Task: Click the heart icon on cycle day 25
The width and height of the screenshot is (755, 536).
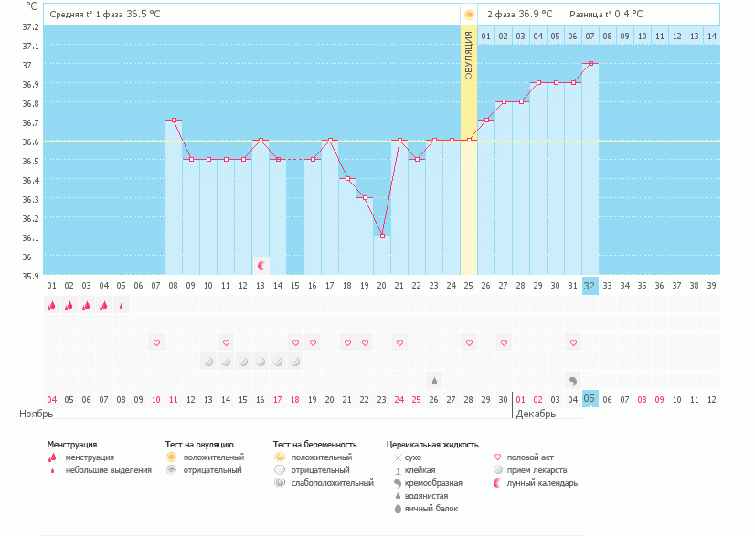Action: click(469, 342)
